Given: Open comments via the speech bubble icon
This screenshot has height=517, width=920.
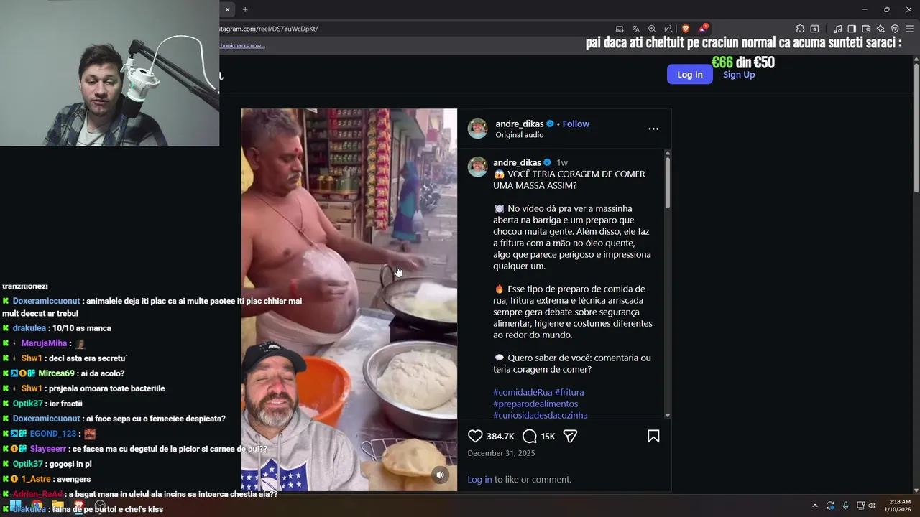Looking at the screenshot, I should [x=530, y=436].
